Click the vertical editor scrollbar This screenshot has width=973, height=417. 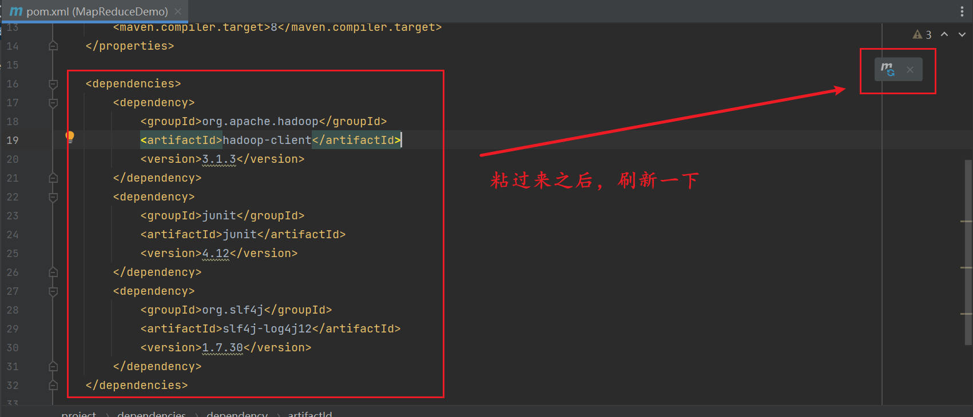969,252
